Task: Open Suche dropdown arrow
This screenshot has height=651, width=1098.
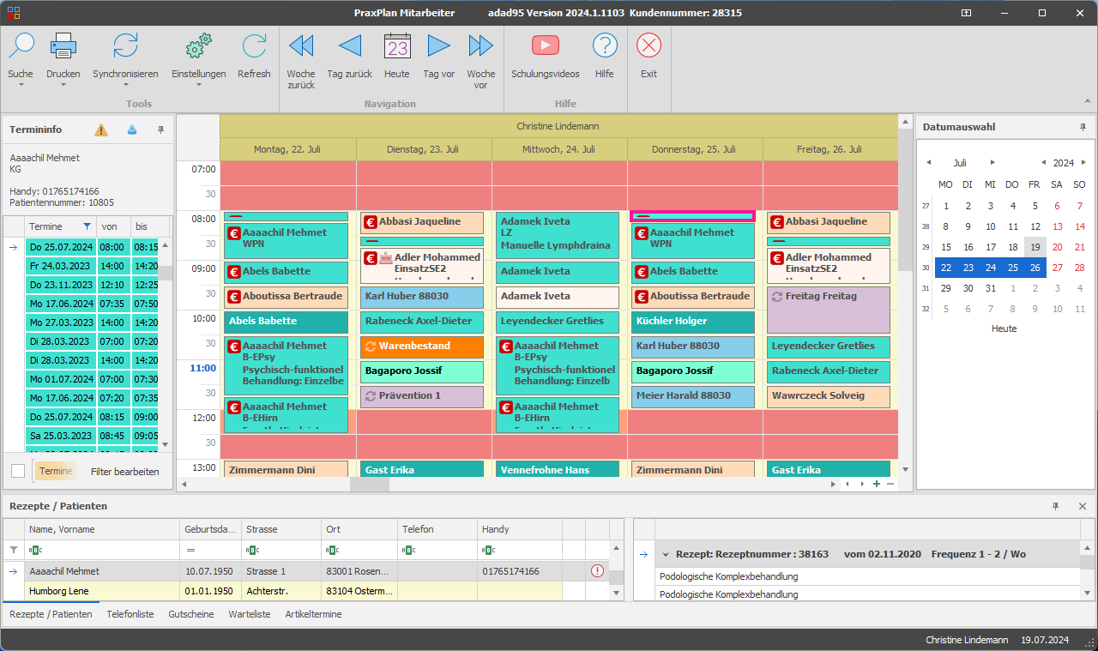Action: tap(21, 85)
